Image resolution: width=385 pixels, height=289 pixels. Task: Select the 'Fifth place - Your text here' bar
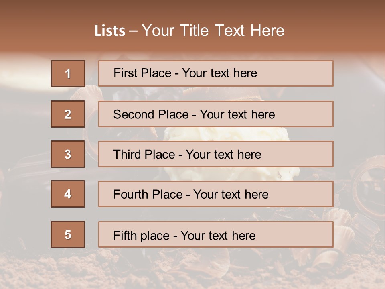pos(216,234)
